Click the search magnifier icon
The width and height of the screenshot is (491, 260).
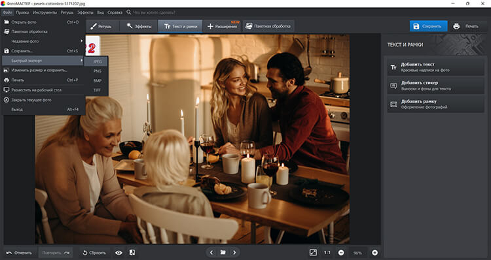129,12
